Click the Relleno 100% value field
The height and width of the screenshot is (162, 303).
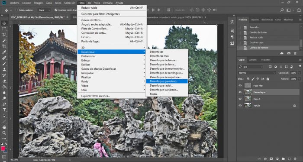click(293, 79)
